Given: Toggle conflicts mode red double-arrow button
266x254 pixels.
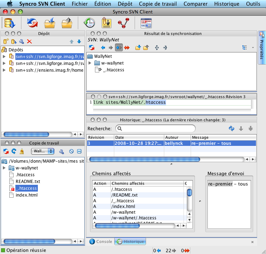Looking at the screenshot, I should (x=127, y=47).
